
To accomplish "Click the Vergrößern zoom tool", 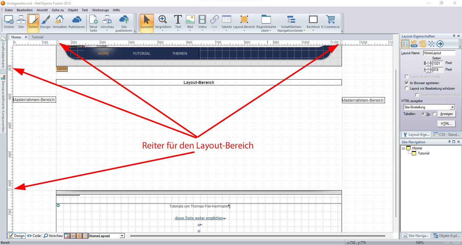I will [163, 22].
